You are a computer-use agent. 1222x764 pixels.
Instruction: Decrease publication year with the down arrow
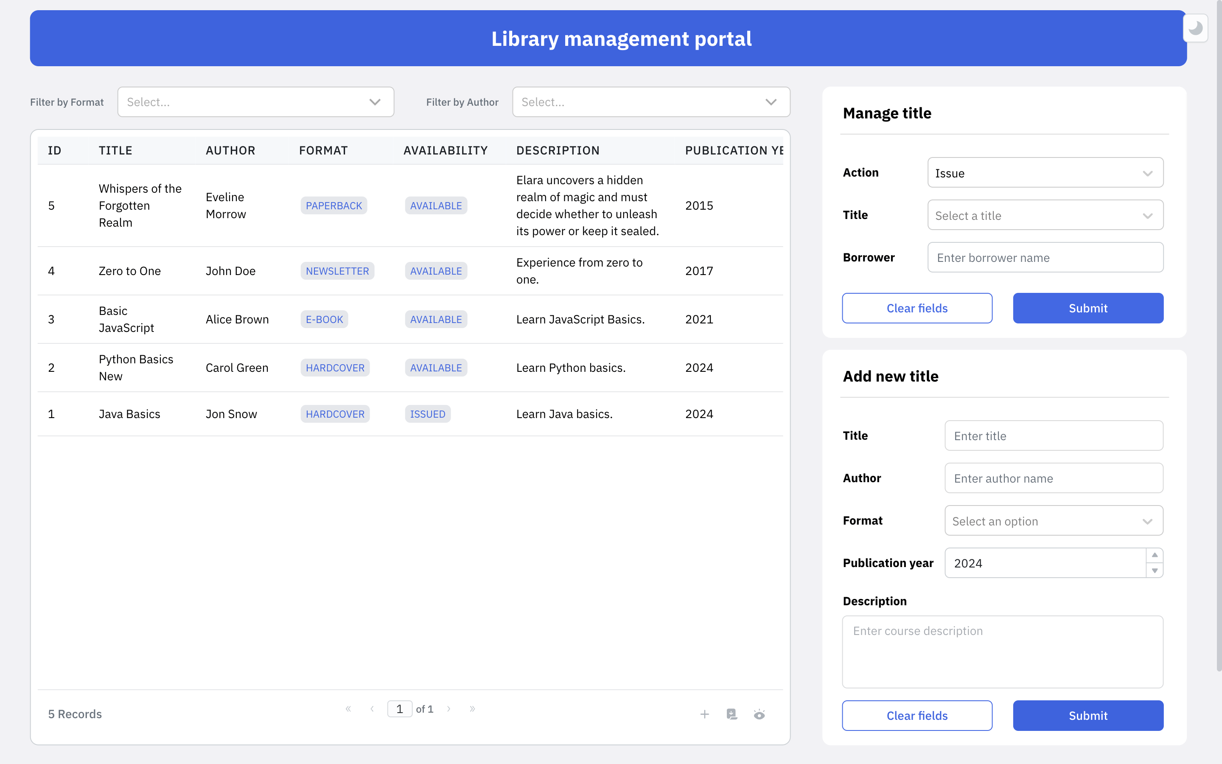point(1155,570)
